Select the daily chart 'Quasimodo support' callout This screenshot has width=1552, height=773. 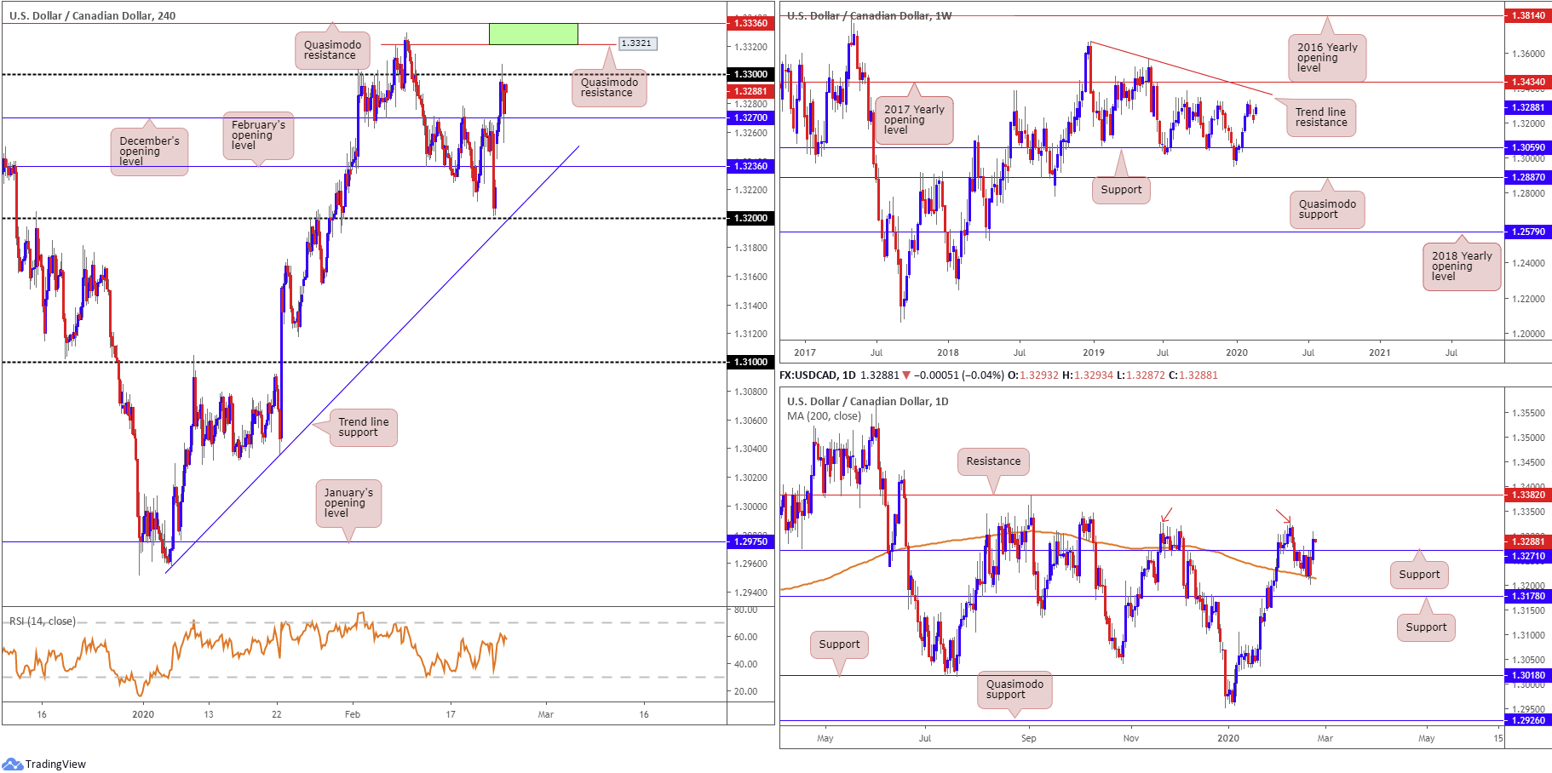pyautogui.click(x=1015, y=690)
